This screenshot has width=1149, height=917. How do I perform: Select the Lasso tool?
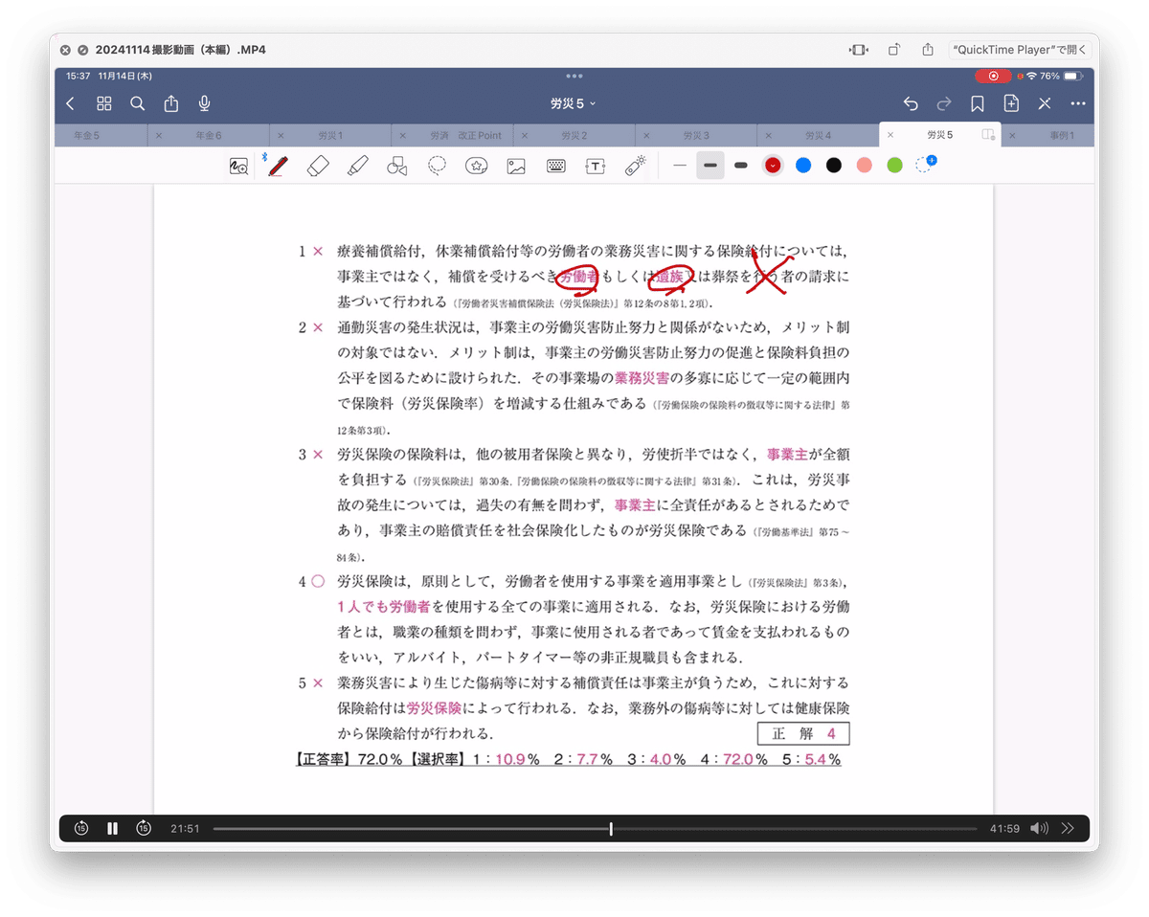click(438, 166)
